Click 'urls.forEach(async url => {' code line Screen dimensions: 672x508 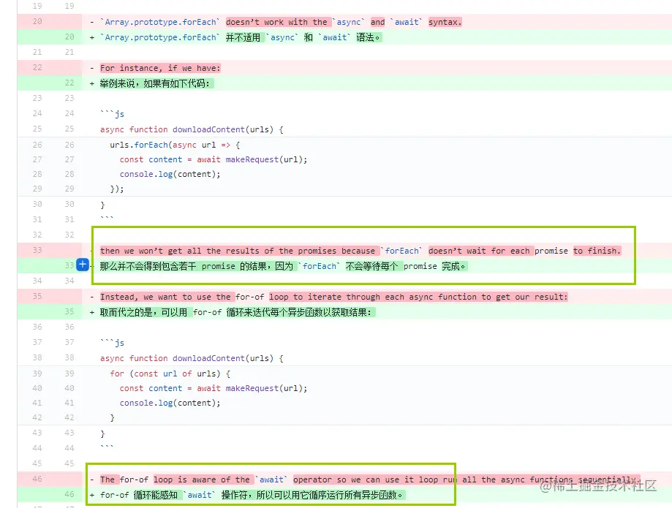175,145
